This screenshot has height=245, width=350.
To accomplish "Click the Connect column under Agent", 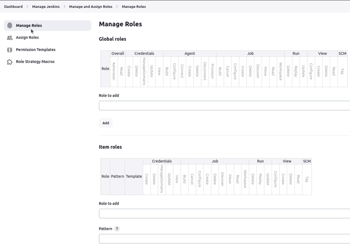I will coord(182,71).
